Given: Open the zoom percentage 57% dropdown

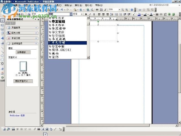Looking at the screenshot, I should coord(119,10).
